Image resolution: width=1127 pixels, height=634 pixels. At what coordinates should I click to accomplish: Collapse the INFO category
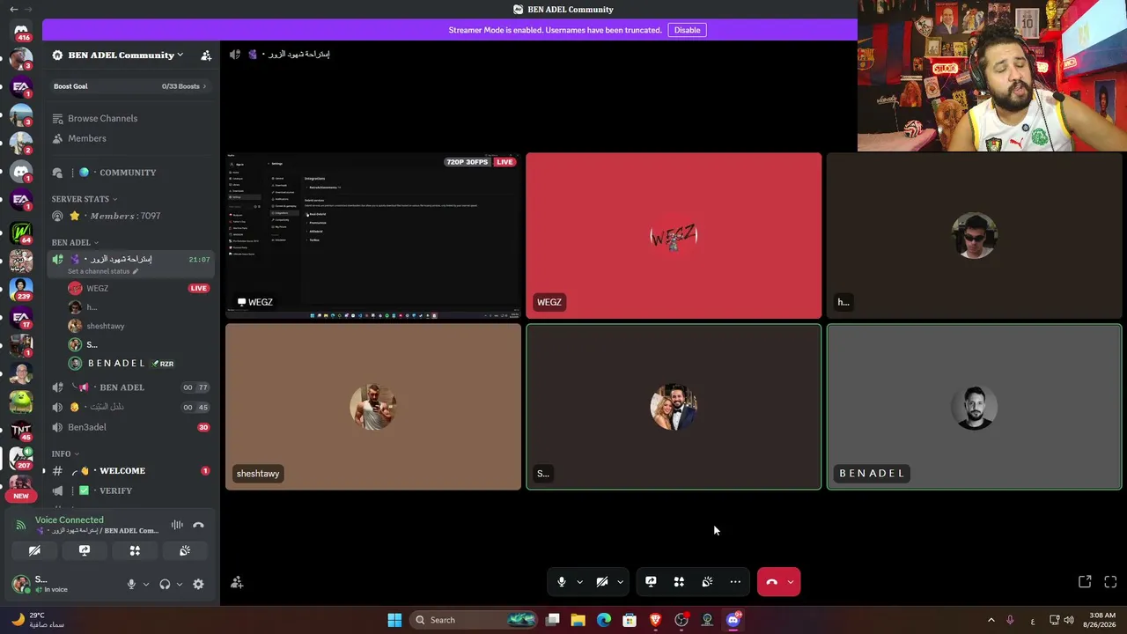[x=65, y=453]
